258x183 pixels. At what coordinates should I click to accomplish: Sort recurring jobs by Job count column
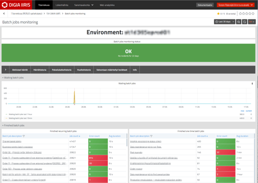(x=75, y=136)
